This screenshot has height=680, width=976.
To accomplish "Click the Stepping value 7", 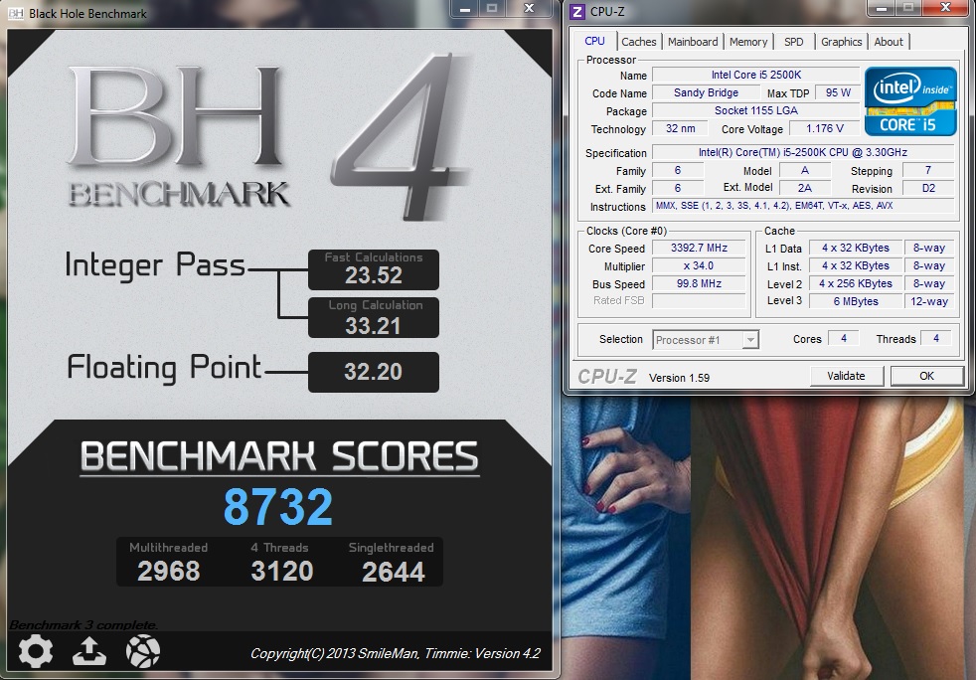I will pos(928,170).
